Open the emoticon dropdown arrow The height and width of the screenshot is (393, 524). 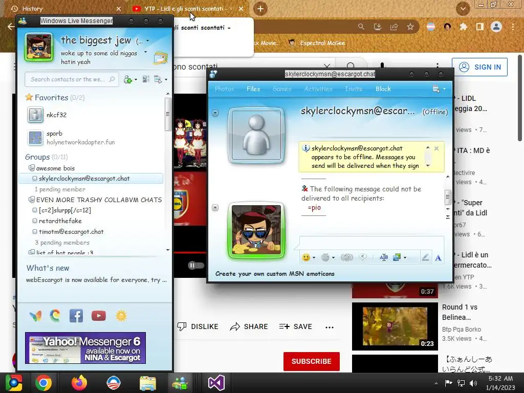[x=314, y=258]
